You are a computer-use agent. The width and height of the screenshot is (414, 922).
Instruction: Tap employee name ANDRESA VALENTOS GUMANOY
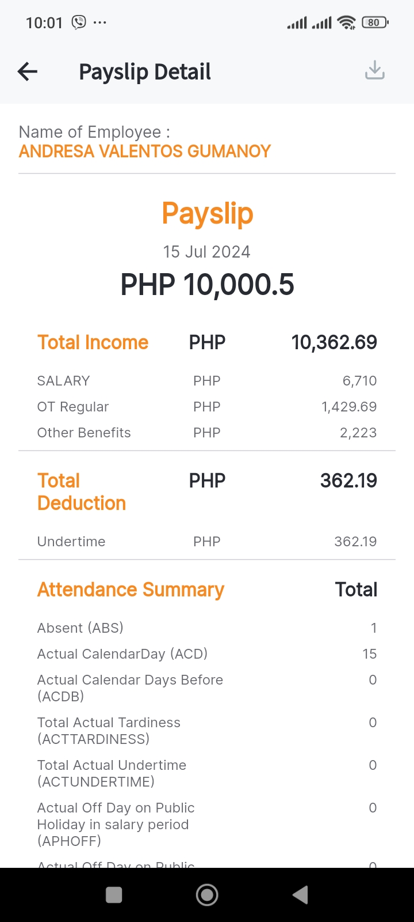pos(145,152)
